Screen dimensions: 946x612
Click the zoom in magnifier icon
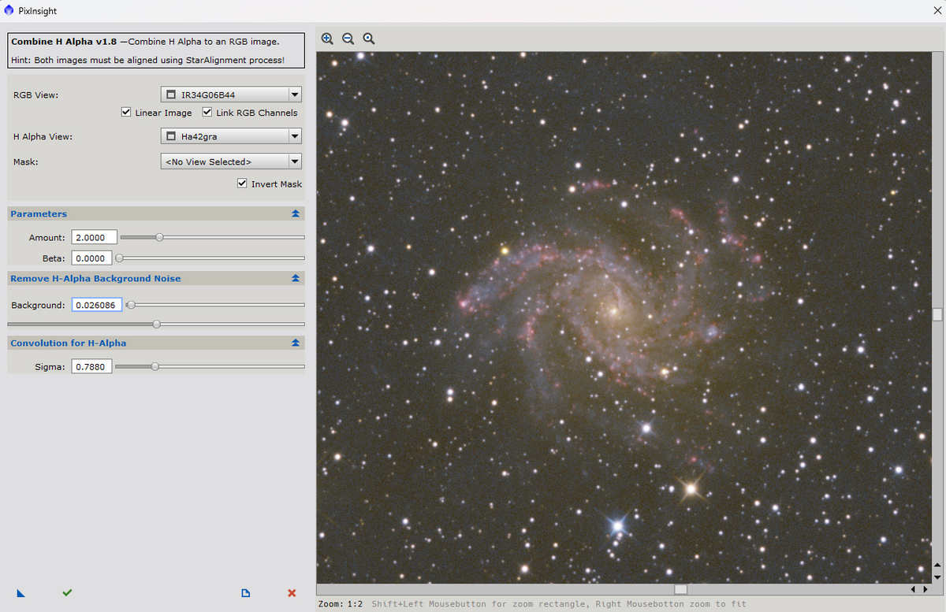[327, 39]
